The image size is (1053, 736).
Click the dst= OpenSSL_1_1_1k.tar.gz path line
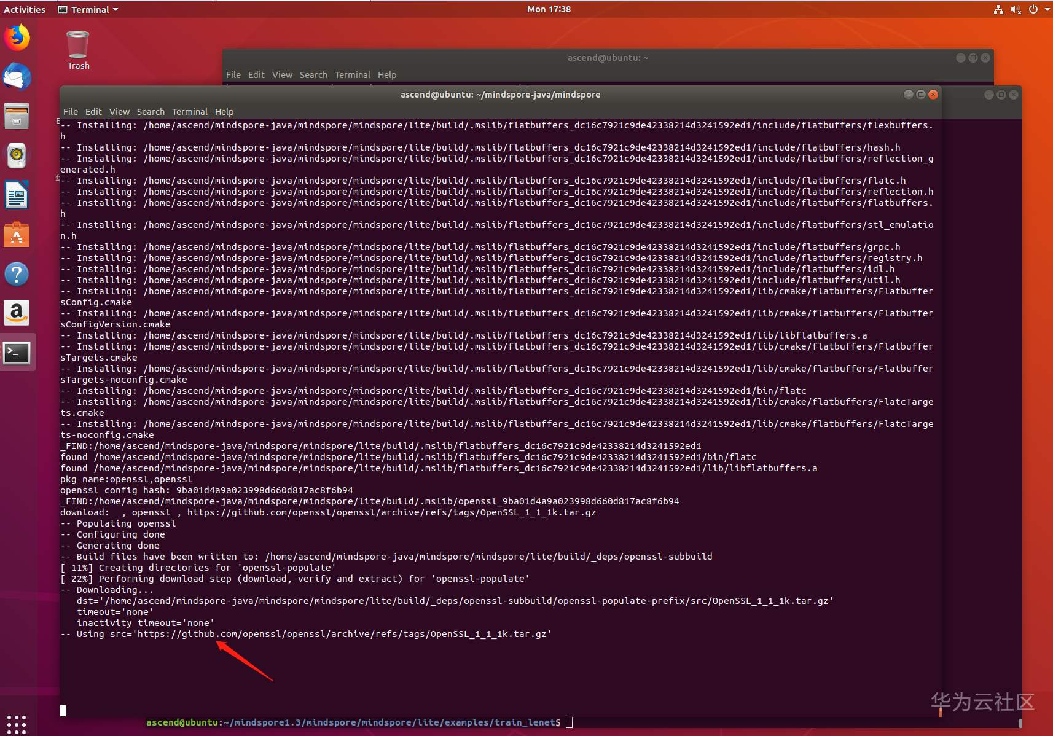(455, 601)
